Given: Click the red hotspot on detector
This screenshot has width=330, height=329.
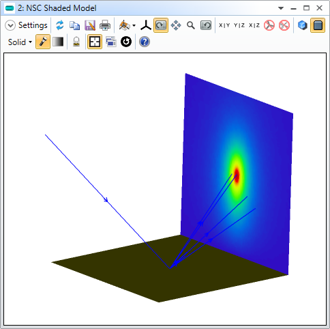Looking at the screenshot, I should pos(237,175).
